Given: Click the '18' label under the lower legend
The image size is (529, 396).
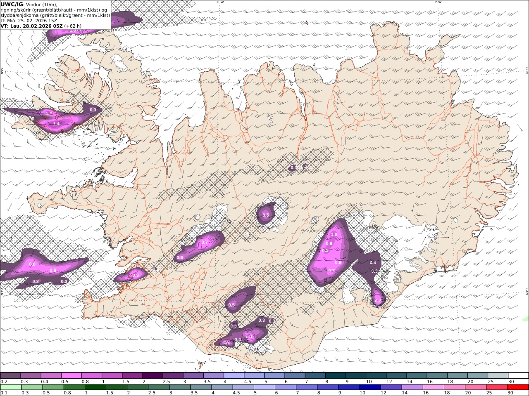Looking at the screenshot, I should click(447, 393).
